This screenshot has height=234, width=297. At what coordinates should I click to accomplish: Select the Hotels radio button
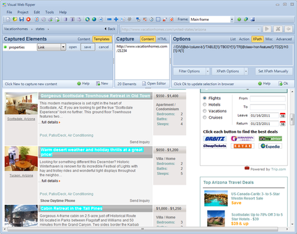coord(205,104)
